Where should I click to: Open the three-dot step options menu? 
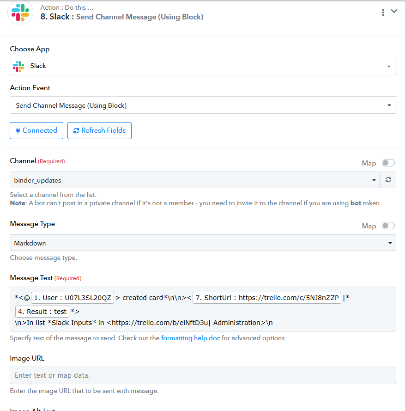pos(383,12)
